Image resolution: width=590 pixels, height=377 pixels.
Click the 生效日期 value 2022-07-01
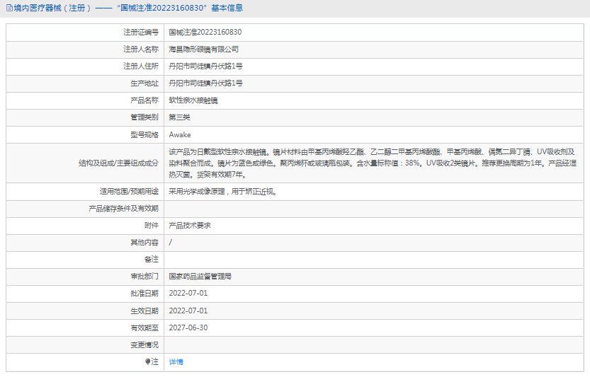pyautogui.click(x=188, y=311)
